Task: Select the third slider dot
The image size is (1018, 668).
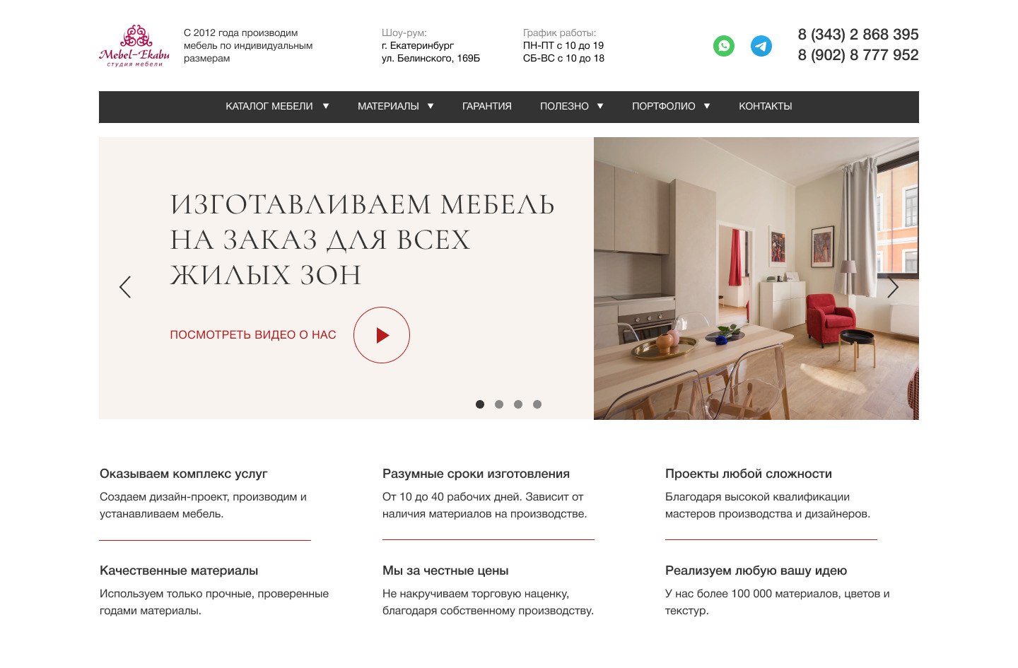Action: point(518,404)
